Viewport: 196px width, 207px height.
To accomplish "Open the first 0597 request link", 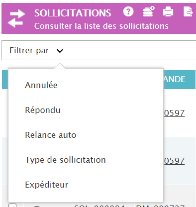I will click(174, 113).
